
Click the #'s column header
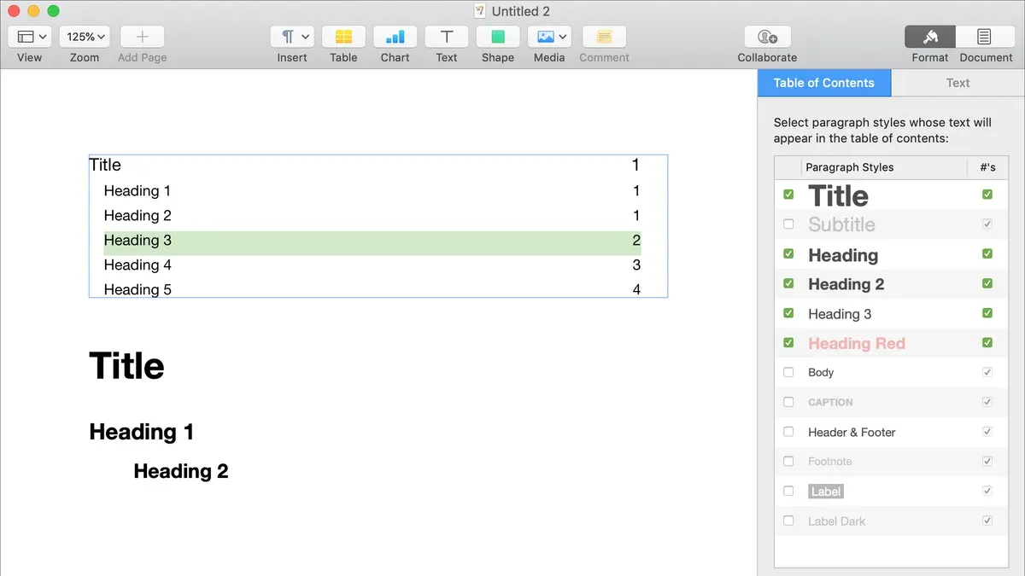987,167
